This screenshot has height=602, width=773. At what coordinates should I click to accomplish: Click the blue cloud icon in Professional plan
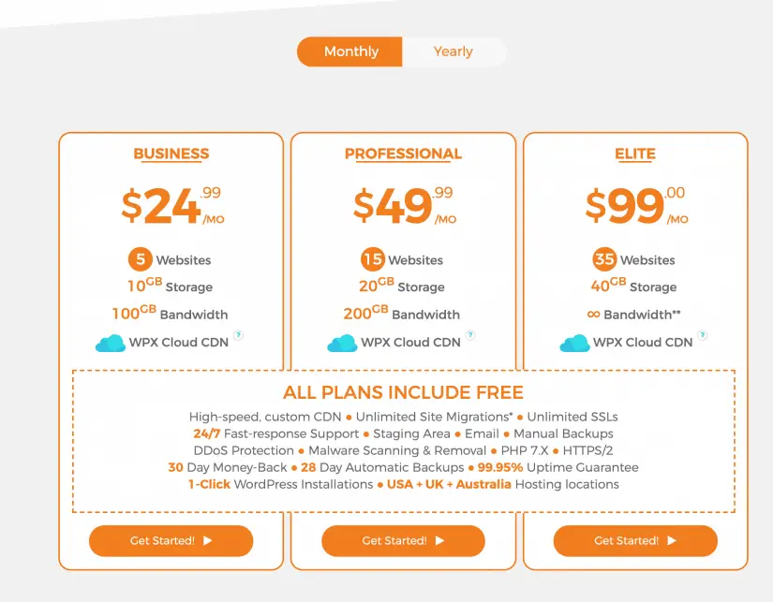(x=342, y=343)
